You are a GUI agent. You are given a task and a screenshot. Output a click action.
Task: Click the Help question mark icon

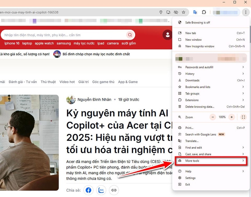(x=180, y=171)
